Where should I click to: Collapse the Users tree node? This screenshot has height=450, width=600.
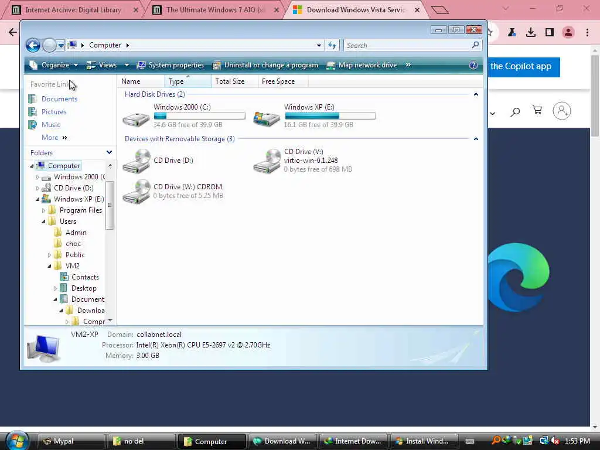click(43, 221)
